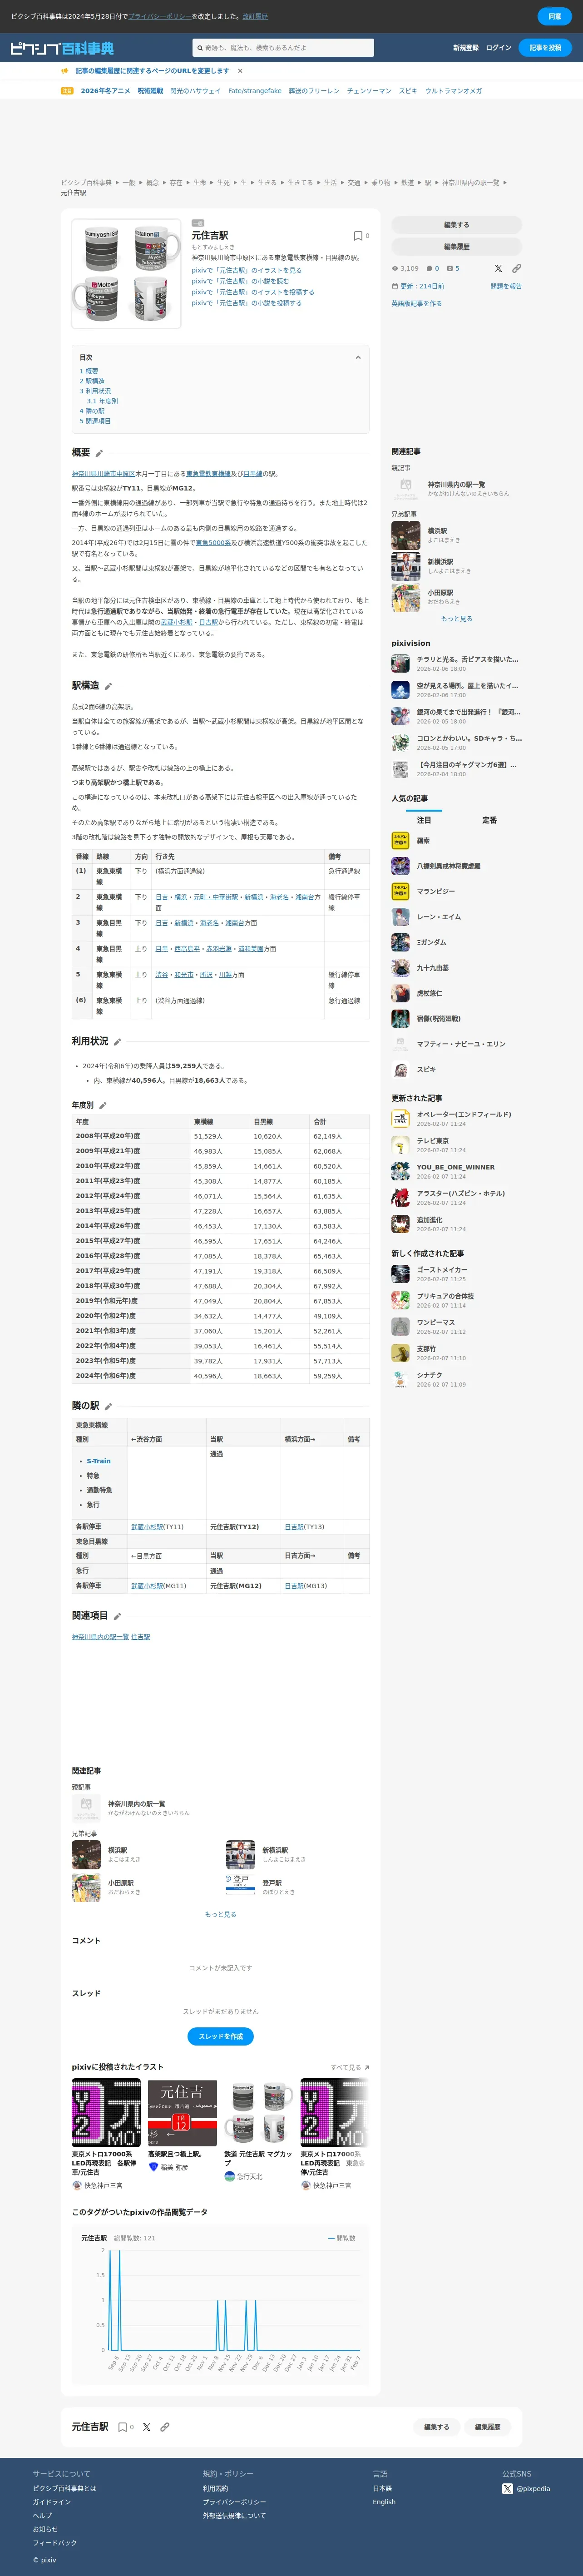The height and width of the screenshot is (2576, 583).
Task: Click breadcrumb 神奈川県内の駅一覧
Action: (470, 183)
